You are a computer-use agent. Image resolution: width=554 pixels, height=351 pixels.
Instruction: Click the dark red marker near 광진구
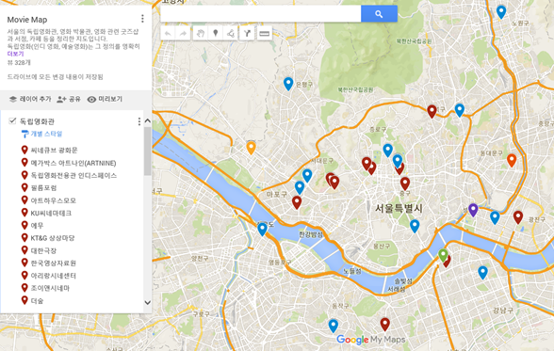(518, 217)
